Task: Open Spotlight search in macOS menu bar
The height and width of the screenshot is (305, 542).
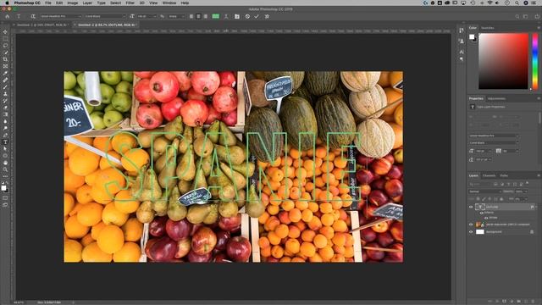Action: pos(517,3)
